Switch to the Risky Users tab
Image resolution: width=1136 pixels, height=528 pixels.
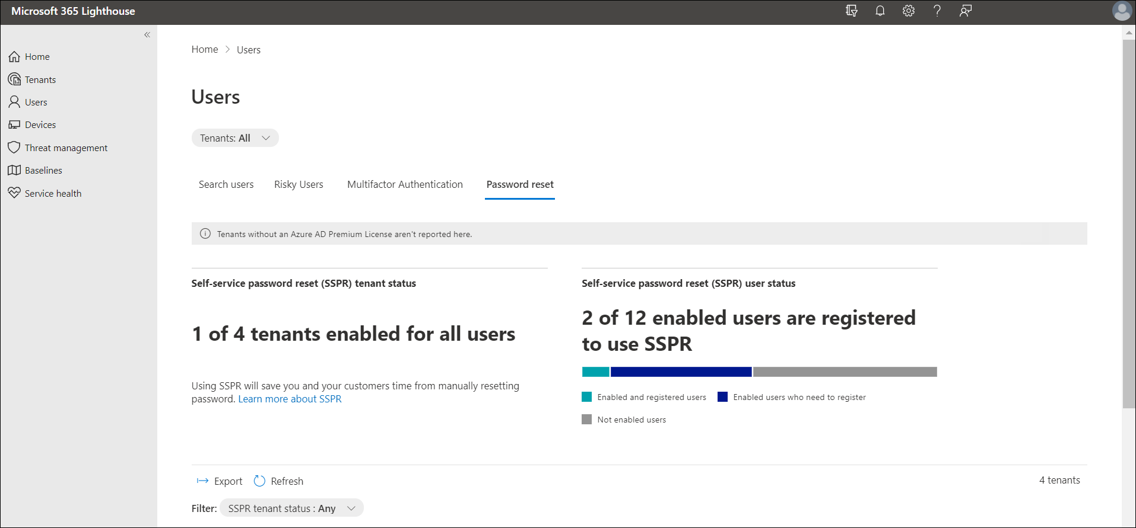tap(299, 185)
